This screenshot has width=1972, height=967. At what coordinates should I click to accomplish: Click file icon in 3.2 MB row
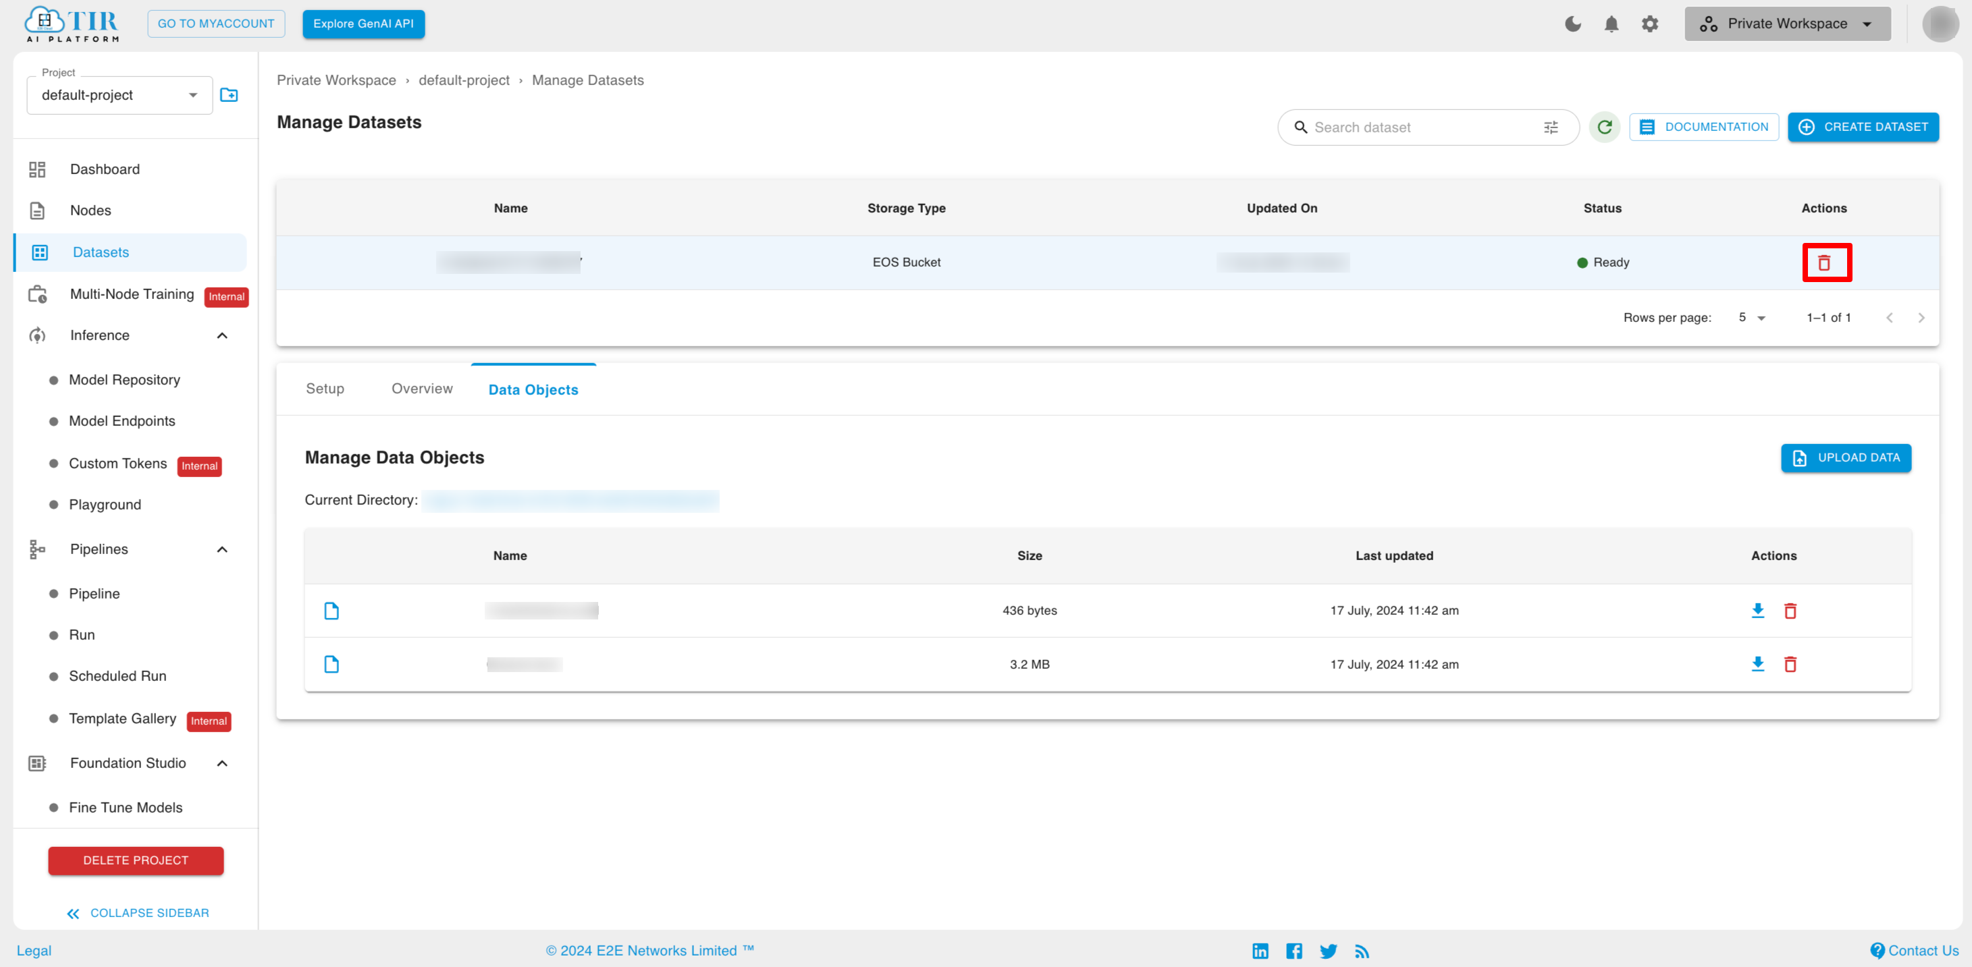click(331, 664)
